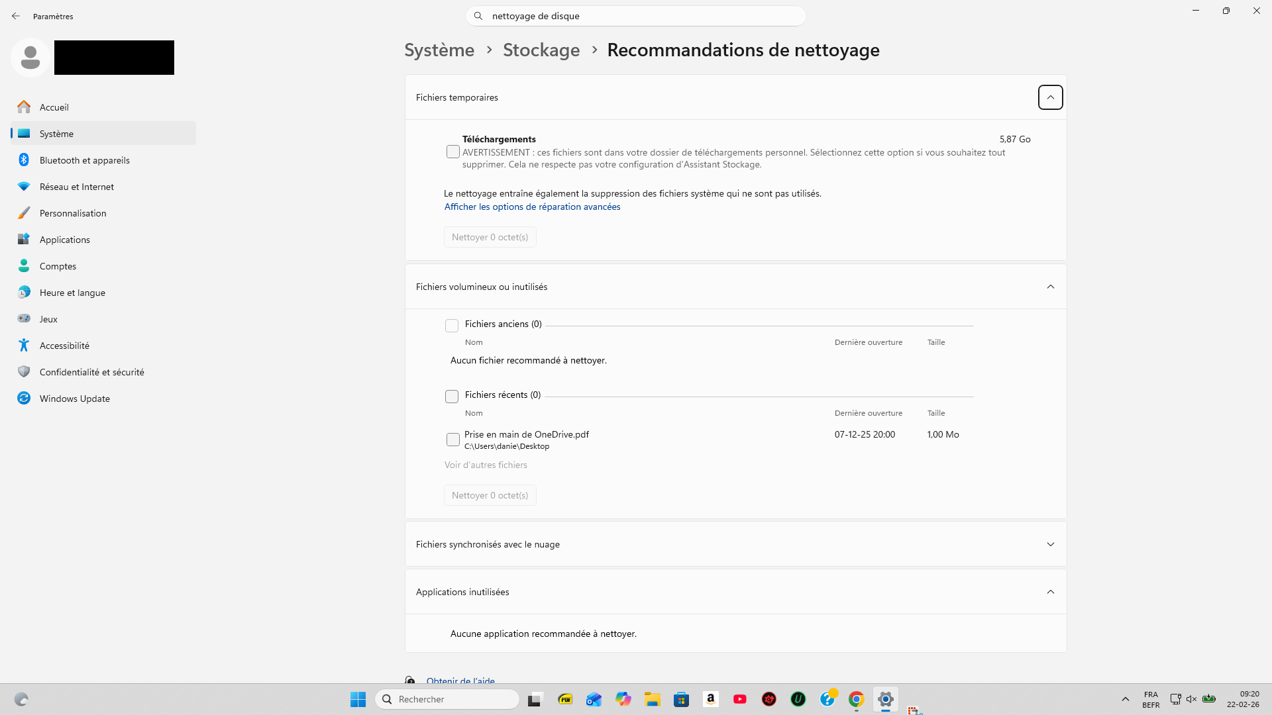Select all Fichiers récents checkbox
Screen dimensions: 1272x715
point(452,397)
